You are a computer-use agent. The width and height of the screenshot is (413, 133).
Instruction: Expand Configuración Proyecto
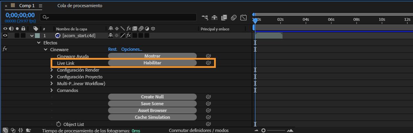[52, 77]
